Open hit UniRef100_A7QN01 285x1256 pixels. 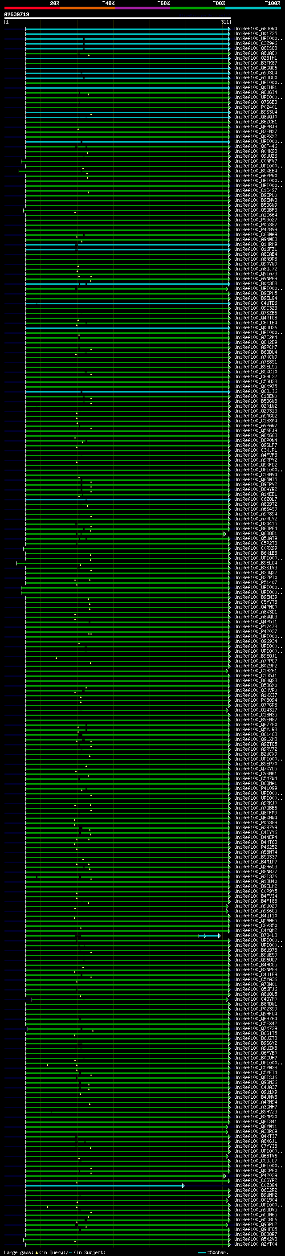[256, 985]
